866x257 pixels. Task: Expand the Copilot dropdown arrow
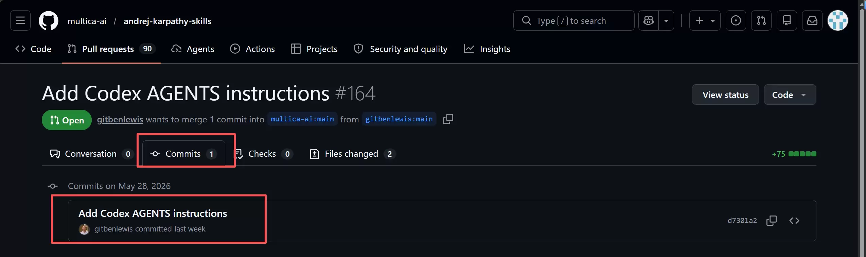click(666, 20)
